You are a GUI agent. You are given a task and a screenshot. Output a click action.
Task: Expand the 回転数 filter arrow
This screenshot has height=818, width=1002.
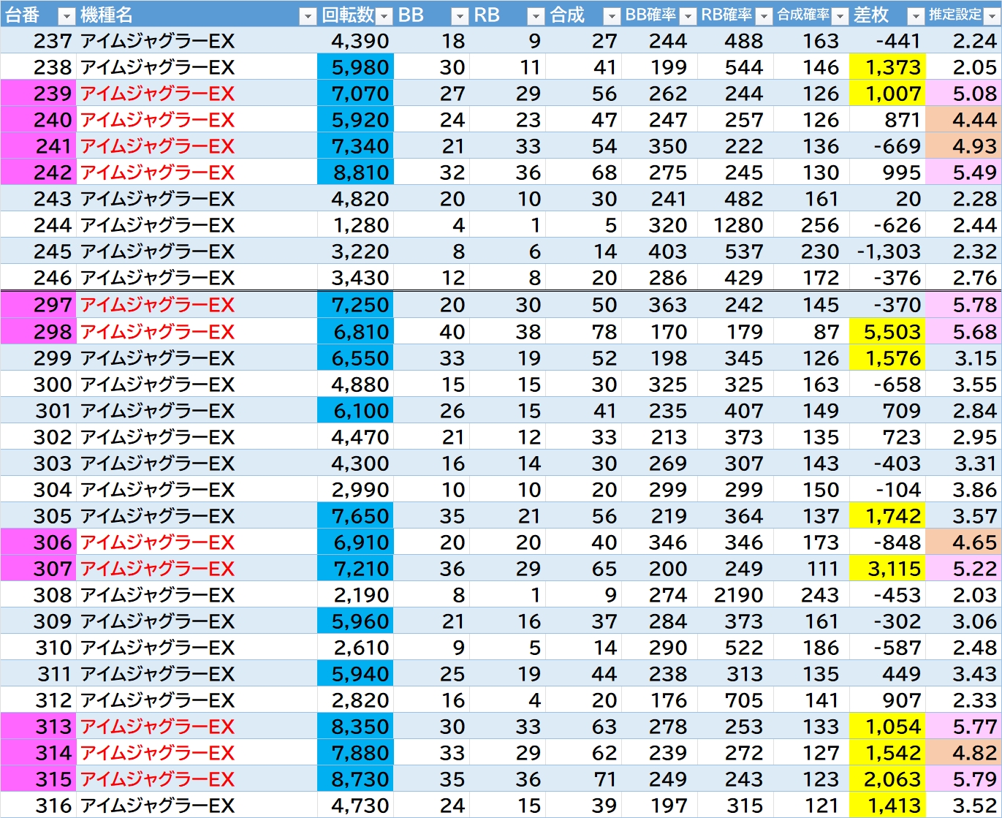coord(384,15)
